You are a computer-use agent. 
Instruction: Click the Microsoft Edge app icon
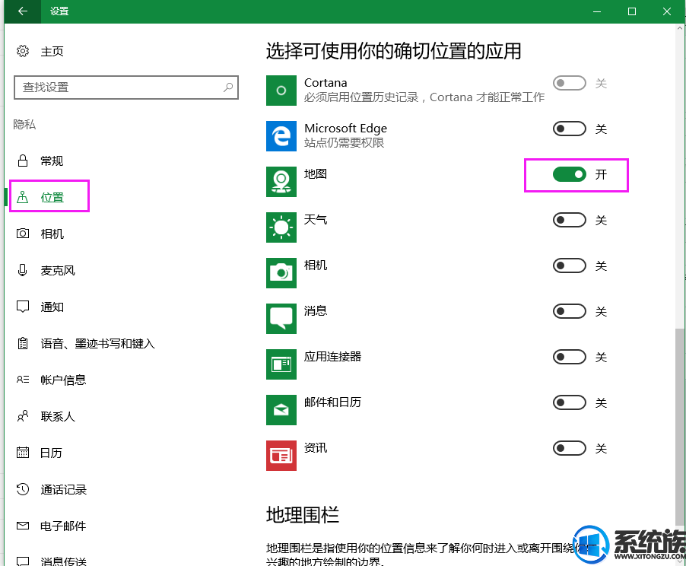[x=281, y=136]
